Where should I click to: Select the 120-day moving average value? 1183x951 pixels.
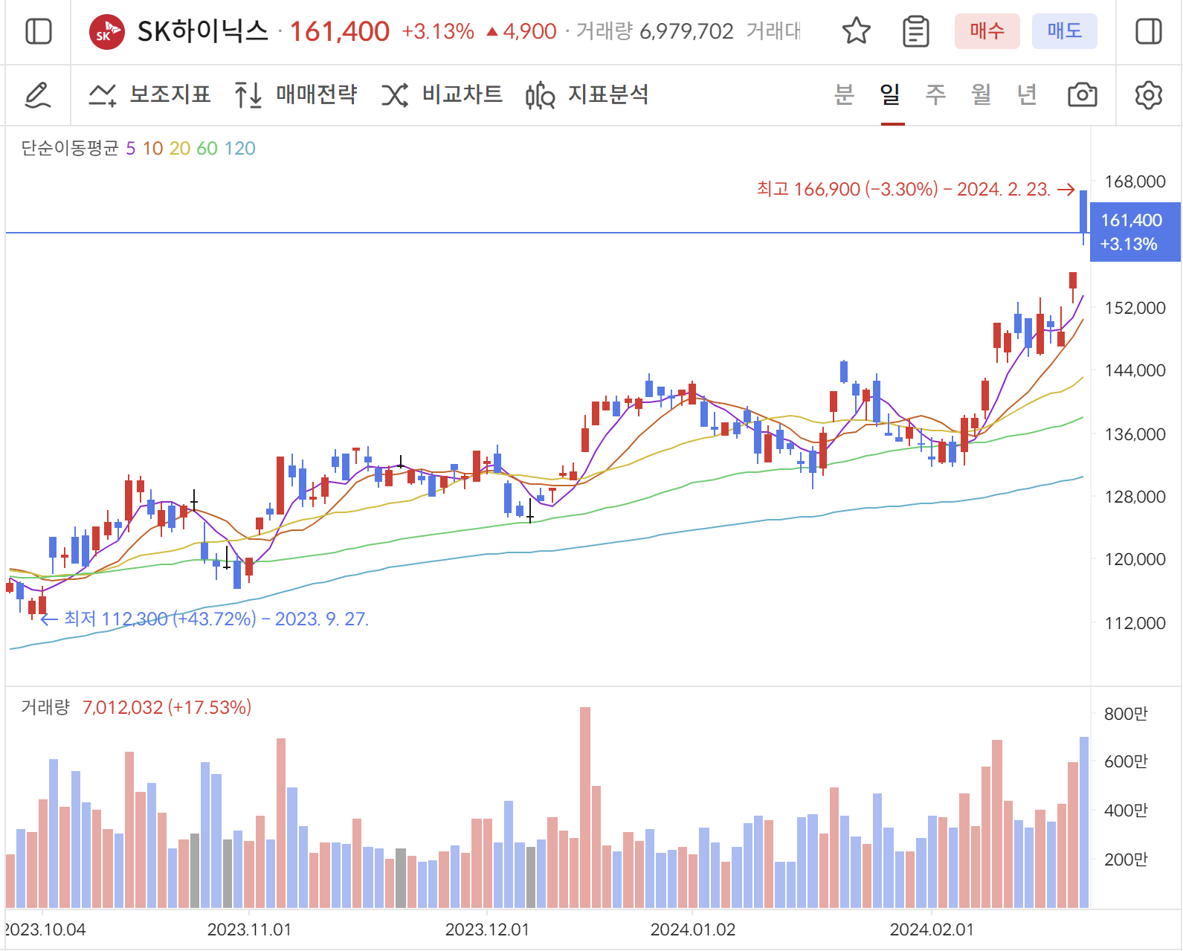click(240, 149)
